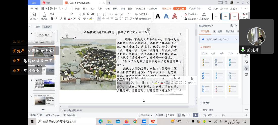Set right text alignment in ribbon
278x125 pixels.
(108, 19)
